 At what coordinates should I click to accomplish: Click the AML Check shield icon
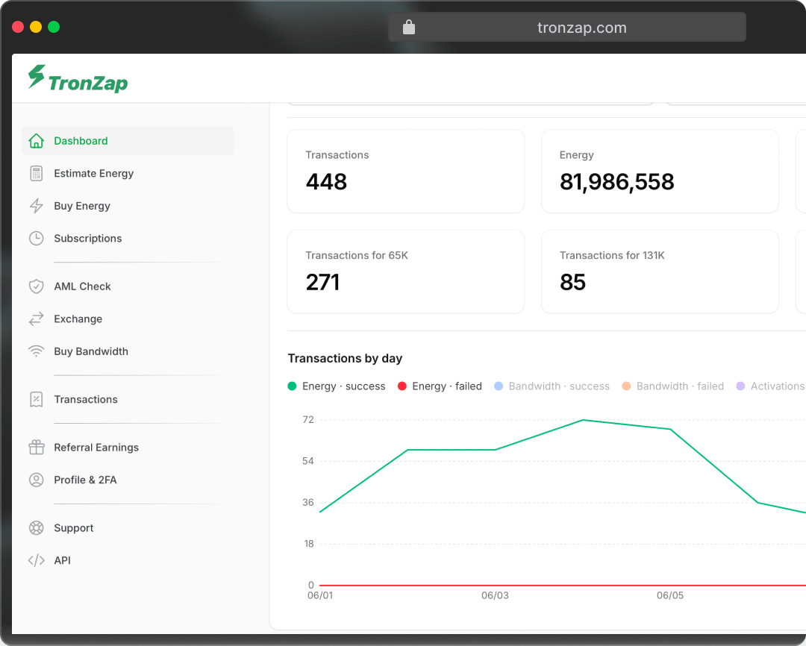tap(36, 286)
